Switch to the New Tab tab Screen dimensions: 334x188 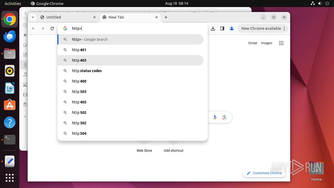pos(130,17)
